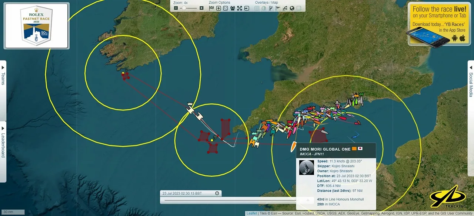
Task: Switch the globe map layer
Action: pyautogui.click(x=292, y=8)
